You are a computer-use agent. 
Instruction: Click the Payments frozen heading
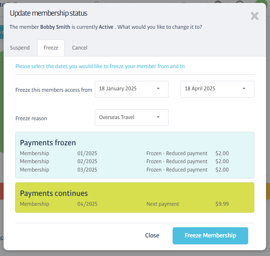click(x=48, y=143)
